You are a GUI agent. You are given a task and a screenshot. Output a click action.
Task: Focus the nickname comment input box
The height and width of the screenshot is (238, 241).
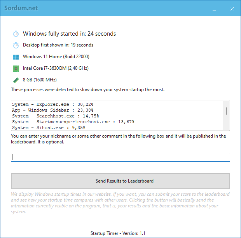(x=120, y=157)
